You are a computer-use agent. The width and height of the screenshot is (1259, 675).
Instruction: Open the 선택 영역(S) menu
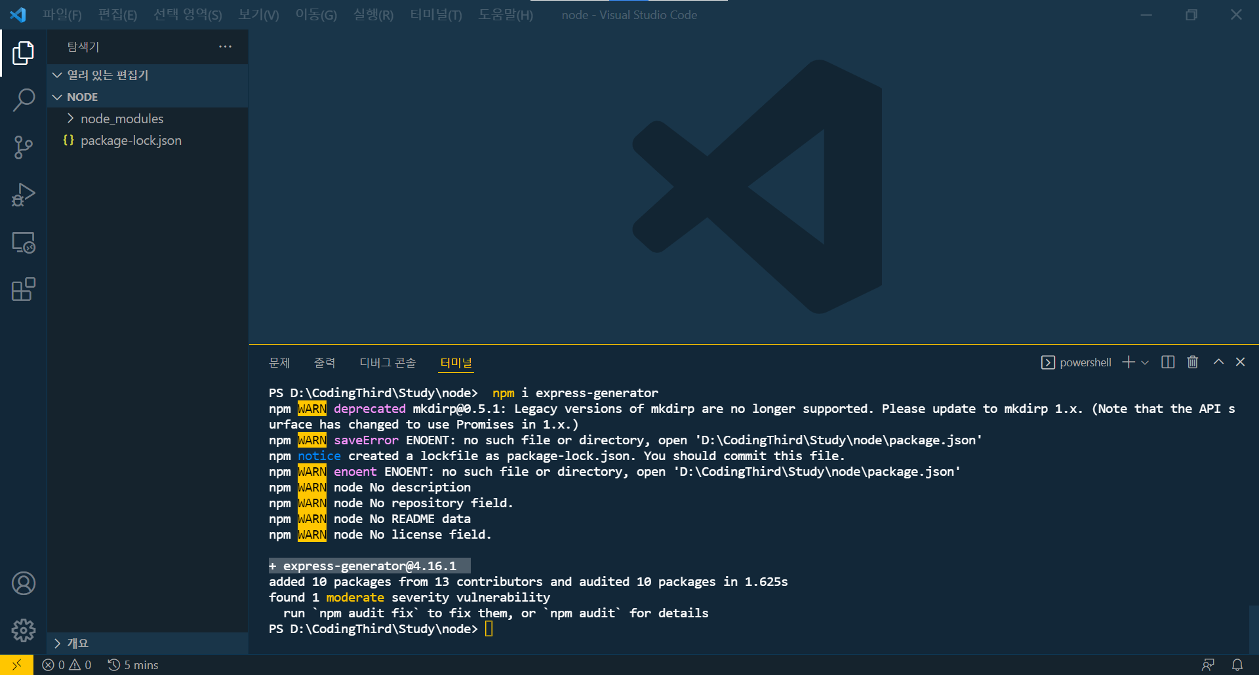tap(188, 14)
